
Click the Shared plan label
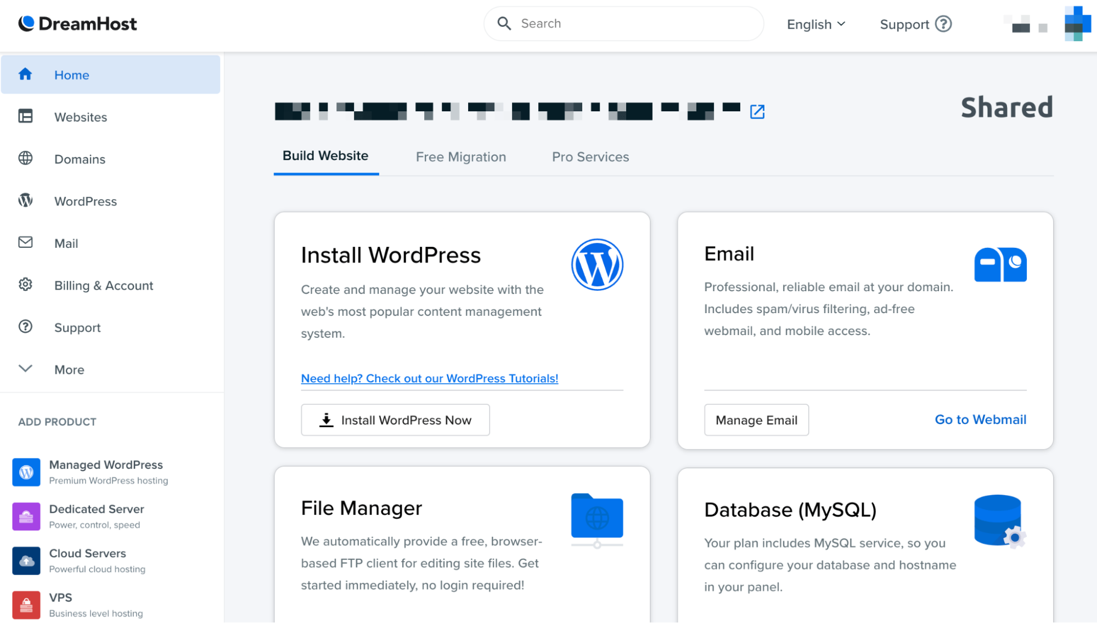click(1006, 107)
